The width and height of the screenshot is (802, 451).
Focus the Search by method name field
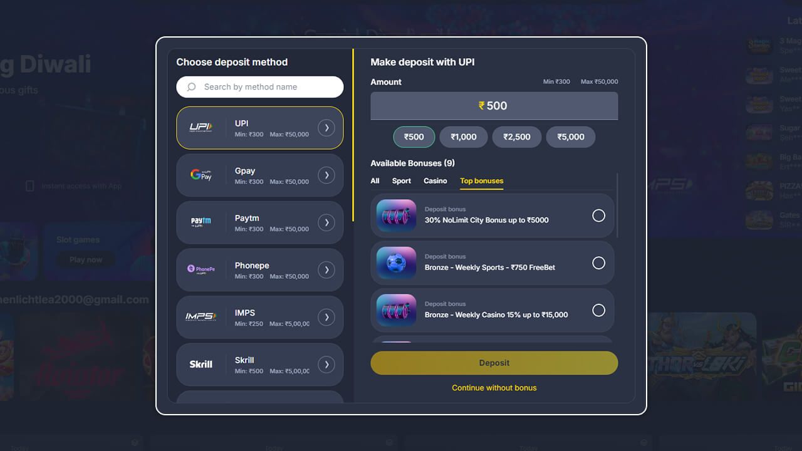point(260,87)
